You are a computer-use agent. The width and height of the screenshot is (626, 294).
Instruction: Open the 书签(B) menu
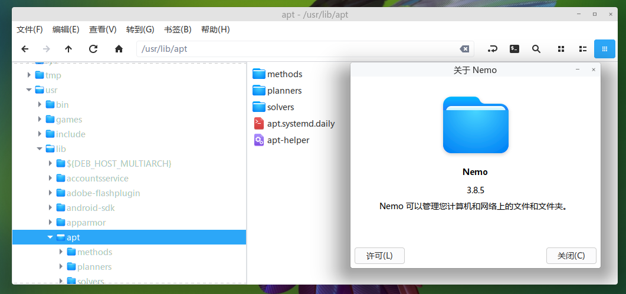[x=178, y=29]
